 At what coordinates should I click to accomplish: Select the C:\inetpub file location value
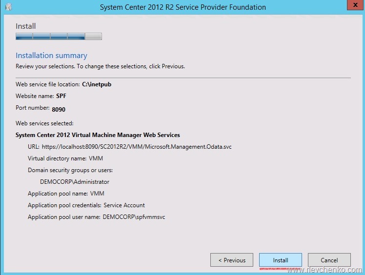[97, 84]
